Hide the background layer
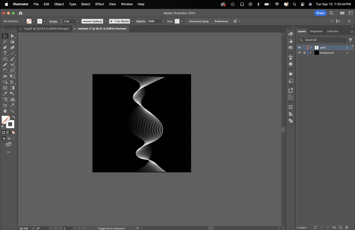This screenshot has width=355, height=230. pos(299,53)
